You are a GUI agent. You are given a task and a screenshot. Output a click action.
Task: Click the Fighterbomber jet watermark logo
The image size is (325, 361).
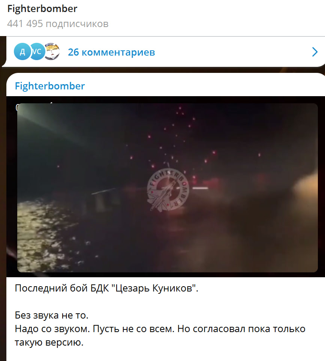pos(168,190)
